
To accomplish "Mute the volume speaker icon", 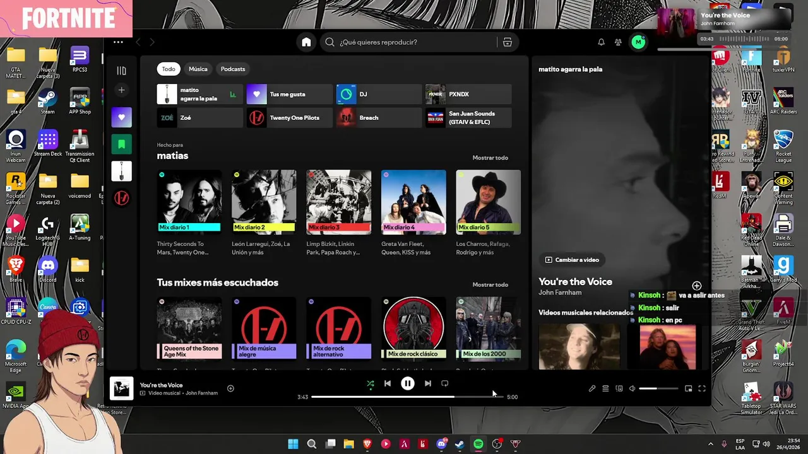I will [x=632, y=388].
